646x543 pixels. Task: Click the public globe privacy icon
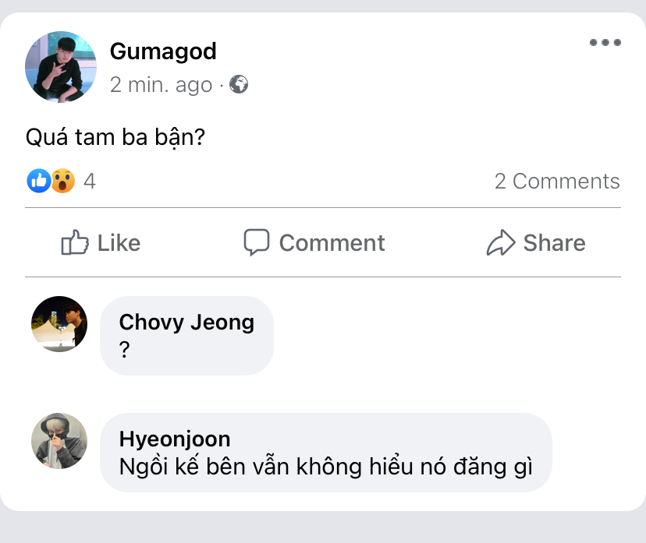pyautogui.click(x=239, y=84)
